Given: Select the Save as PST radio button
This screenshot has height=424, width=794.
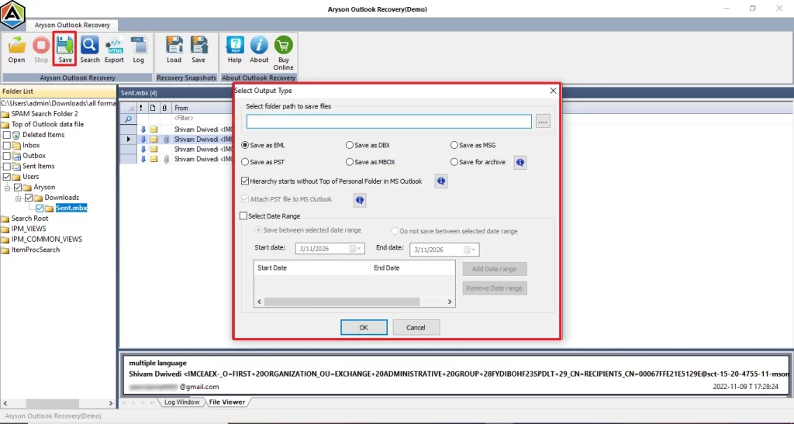Looking at the screenshot, I should tap(246, 162).
